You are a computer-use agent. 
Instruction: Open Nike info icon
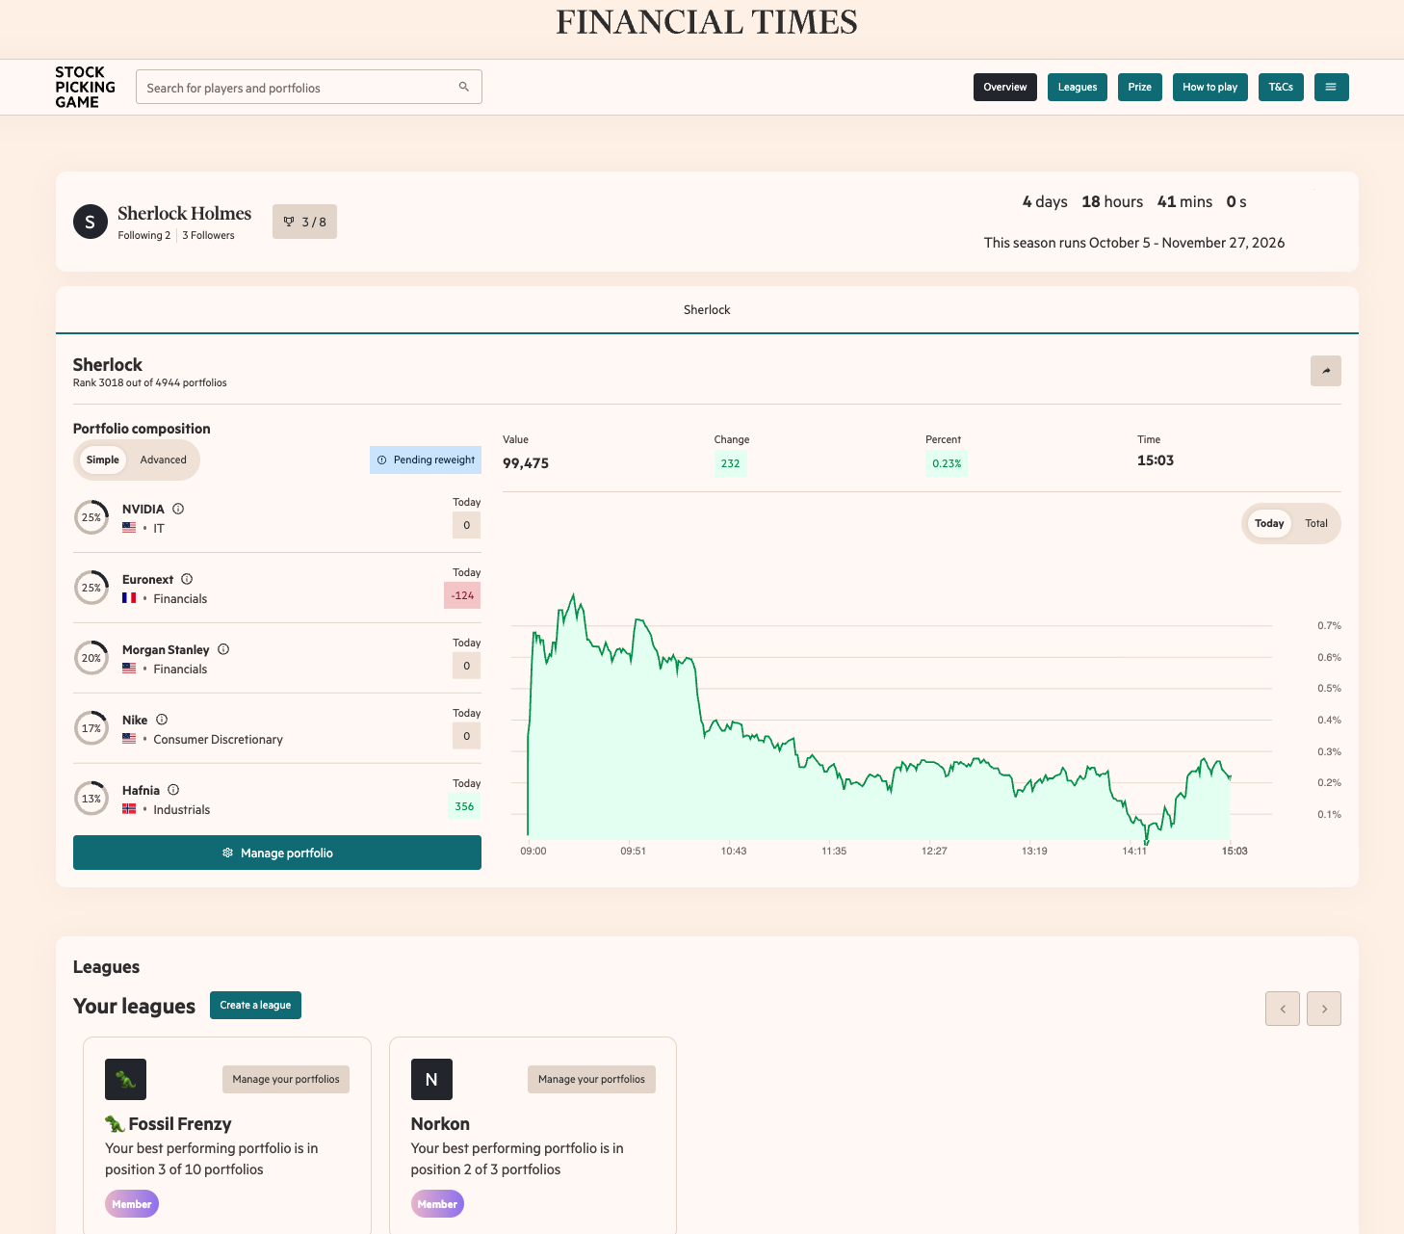point(162,720)
